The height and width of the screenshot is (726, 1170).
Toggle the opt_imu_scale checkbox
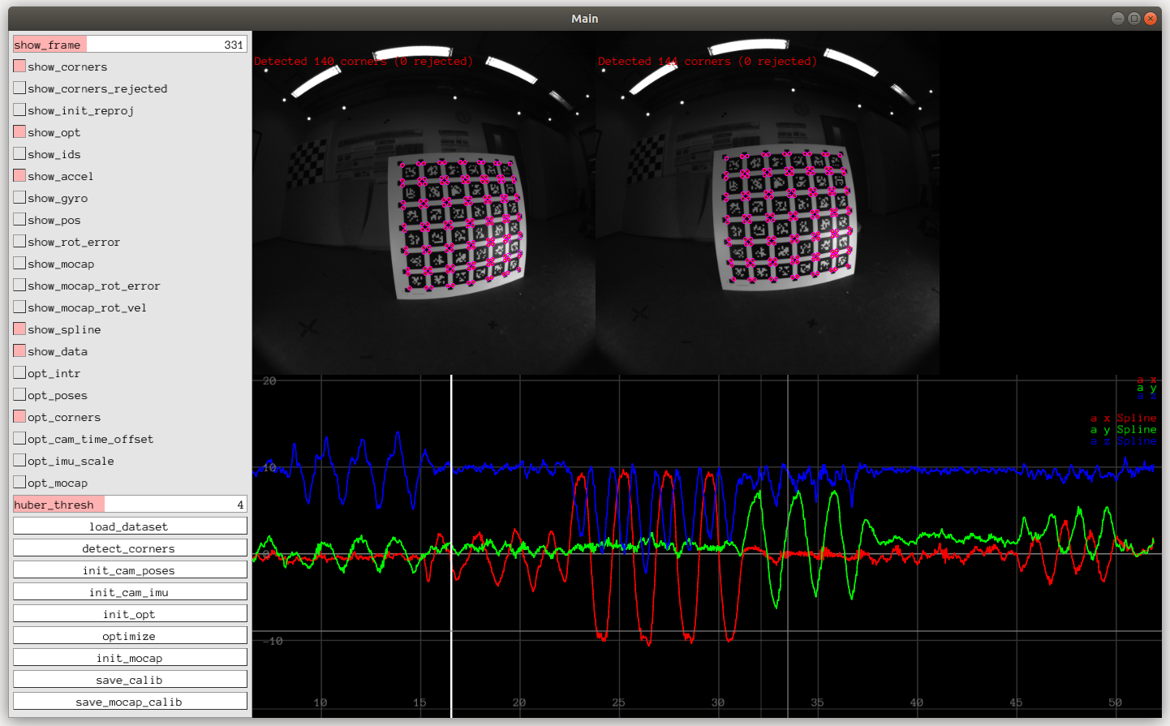19,461
